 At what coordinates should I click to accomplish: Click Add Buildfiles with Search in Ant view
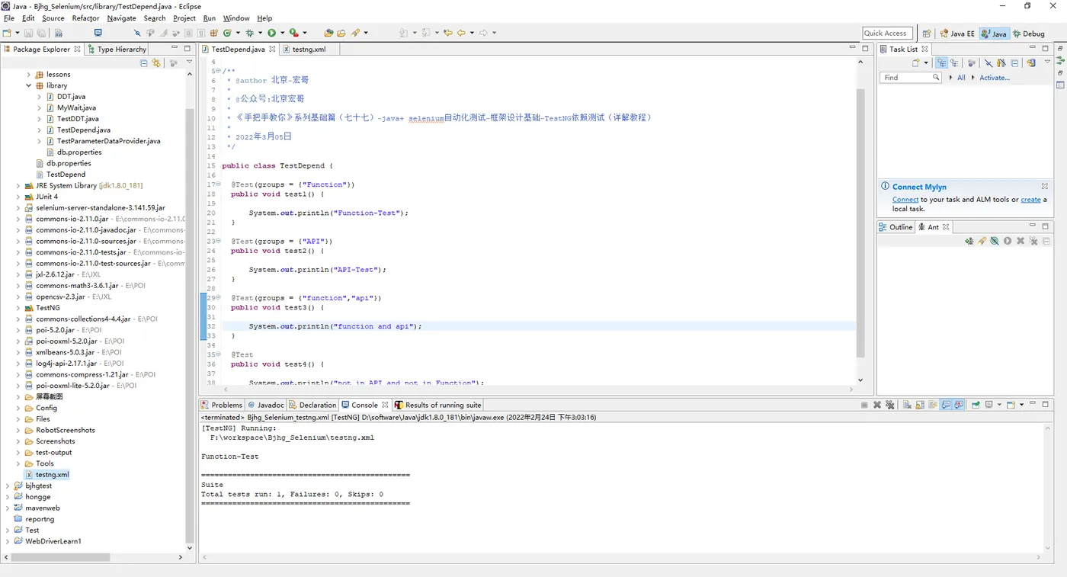(982, 241)
